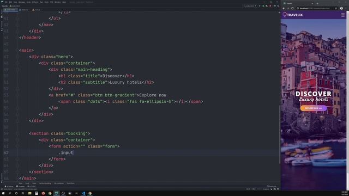Open the Terminal tool window
This screenshot has width=349, height=196.
(21, 186)
